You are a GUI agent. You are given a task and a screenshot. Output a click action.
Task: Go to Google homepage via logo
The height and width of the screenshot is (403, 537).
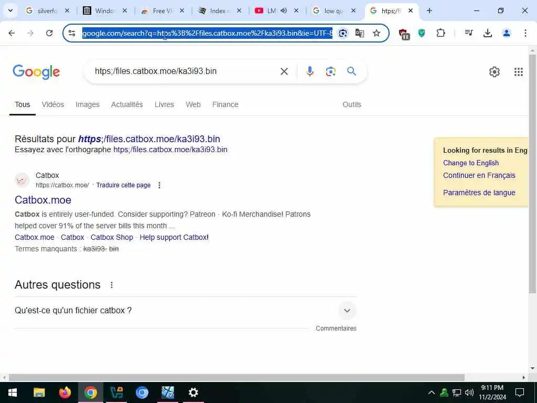pos(36,71)
